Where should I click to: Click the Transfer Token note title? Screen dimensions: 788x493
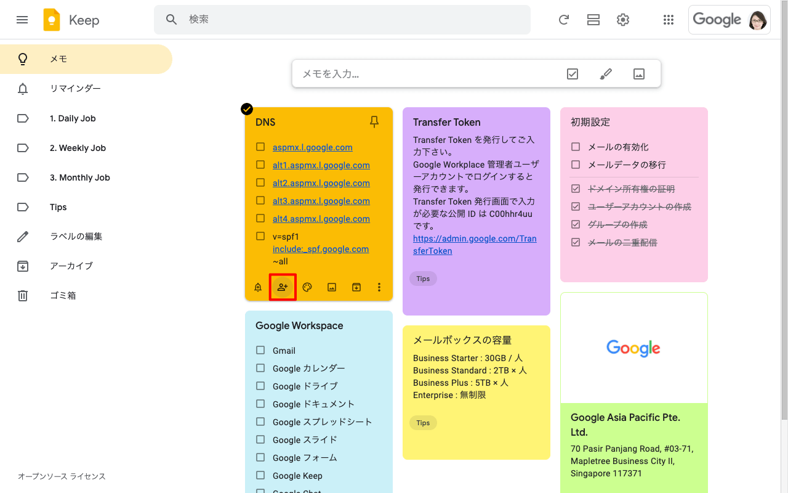point(447,122)
